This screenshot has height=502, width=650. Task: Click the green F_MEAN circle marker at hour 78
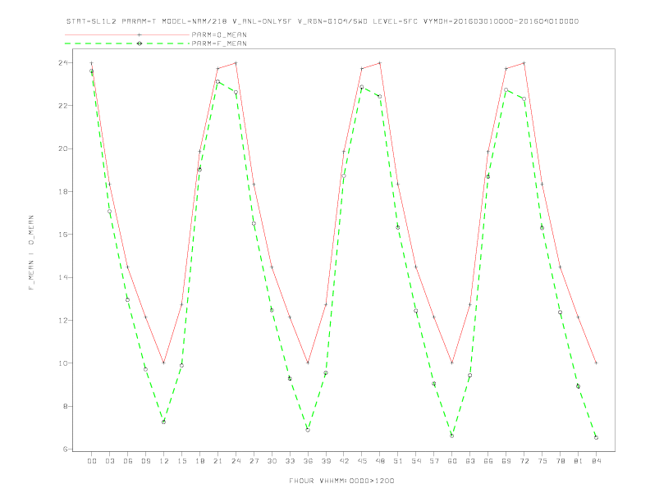(x=560, y=313)
